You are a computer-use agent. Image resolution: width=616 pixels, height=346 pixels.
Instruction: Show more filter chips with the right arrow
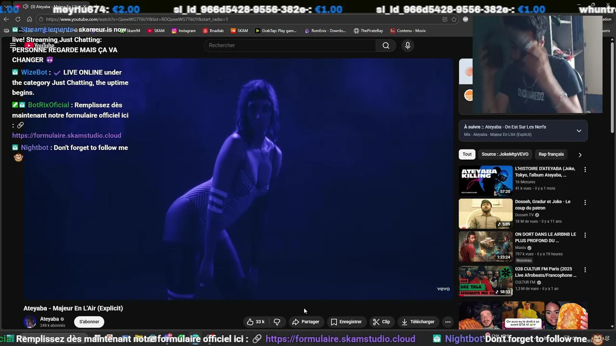pyautogui.click(x=580, y=155)
